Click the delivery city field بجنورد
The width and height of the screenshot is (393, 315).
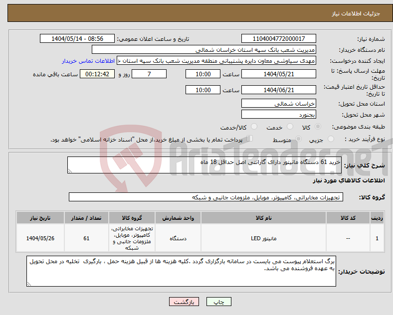tap(278, 115)
